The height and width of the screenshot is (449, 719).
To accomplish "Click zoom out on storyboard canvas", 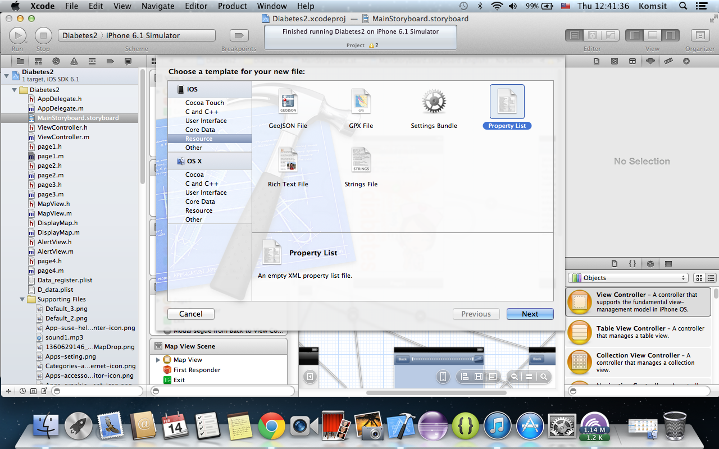I will click(x=514, y=377).
